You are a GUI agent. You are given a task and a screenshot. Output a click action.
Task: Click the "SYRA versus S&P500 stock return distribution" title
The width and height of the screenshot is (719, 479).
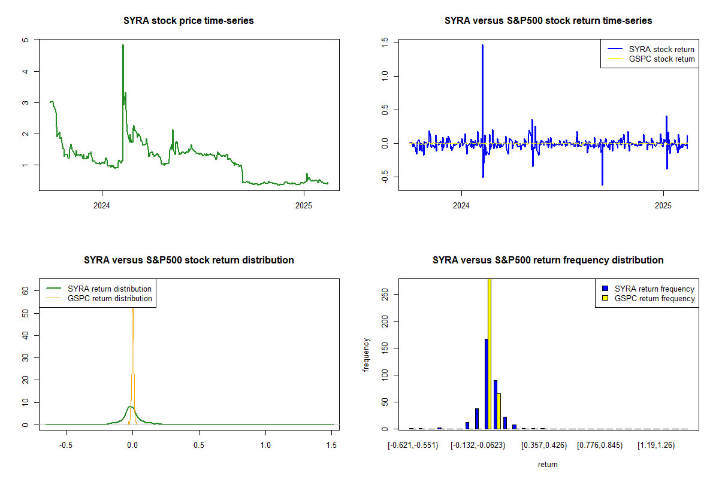[x=189, y=260]
